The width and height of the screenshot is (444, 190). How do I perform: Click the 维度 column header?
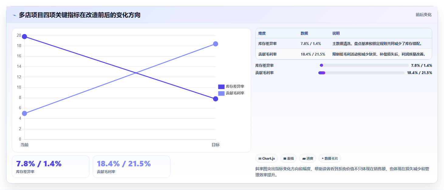(262, 33)
